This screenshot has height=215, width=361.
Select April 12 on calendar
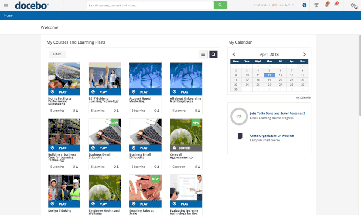[269, 75]
